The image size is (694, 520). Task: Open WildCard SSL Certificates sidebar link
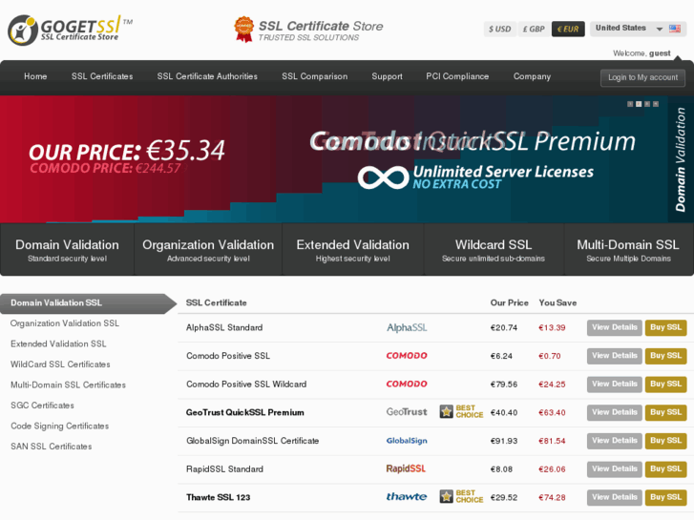click(x=60, y=364)
